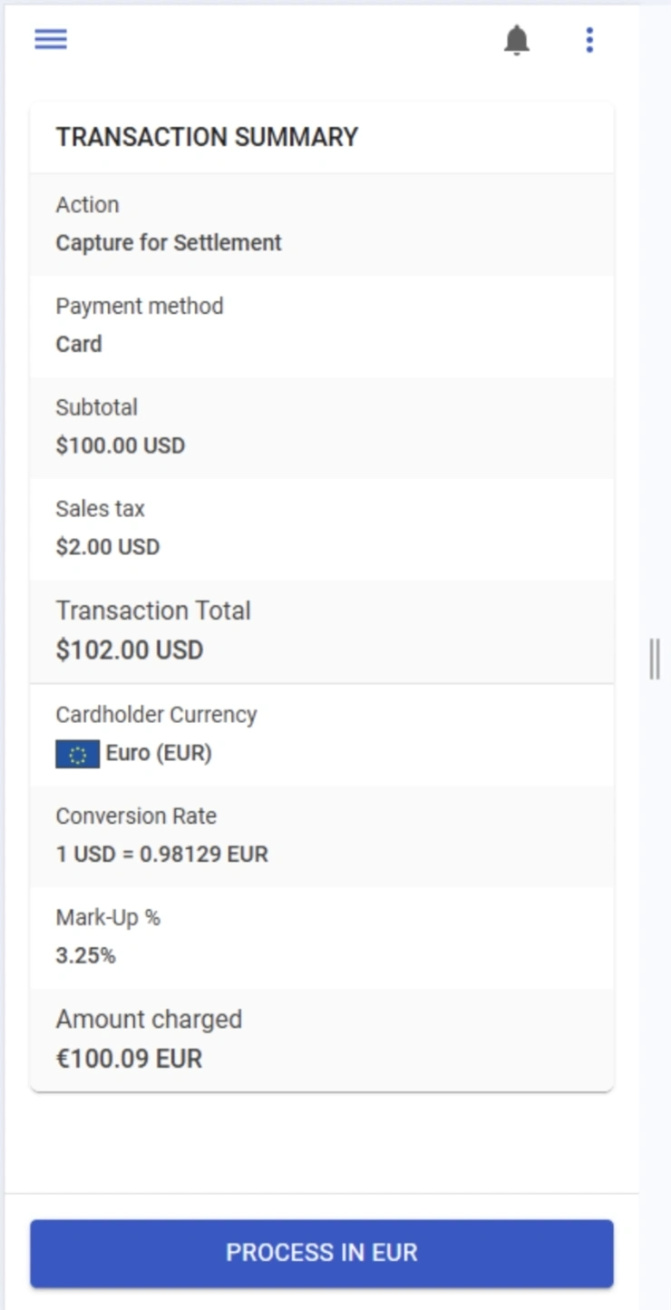Click the Conversion Rate label

click(x=136, y=816)
